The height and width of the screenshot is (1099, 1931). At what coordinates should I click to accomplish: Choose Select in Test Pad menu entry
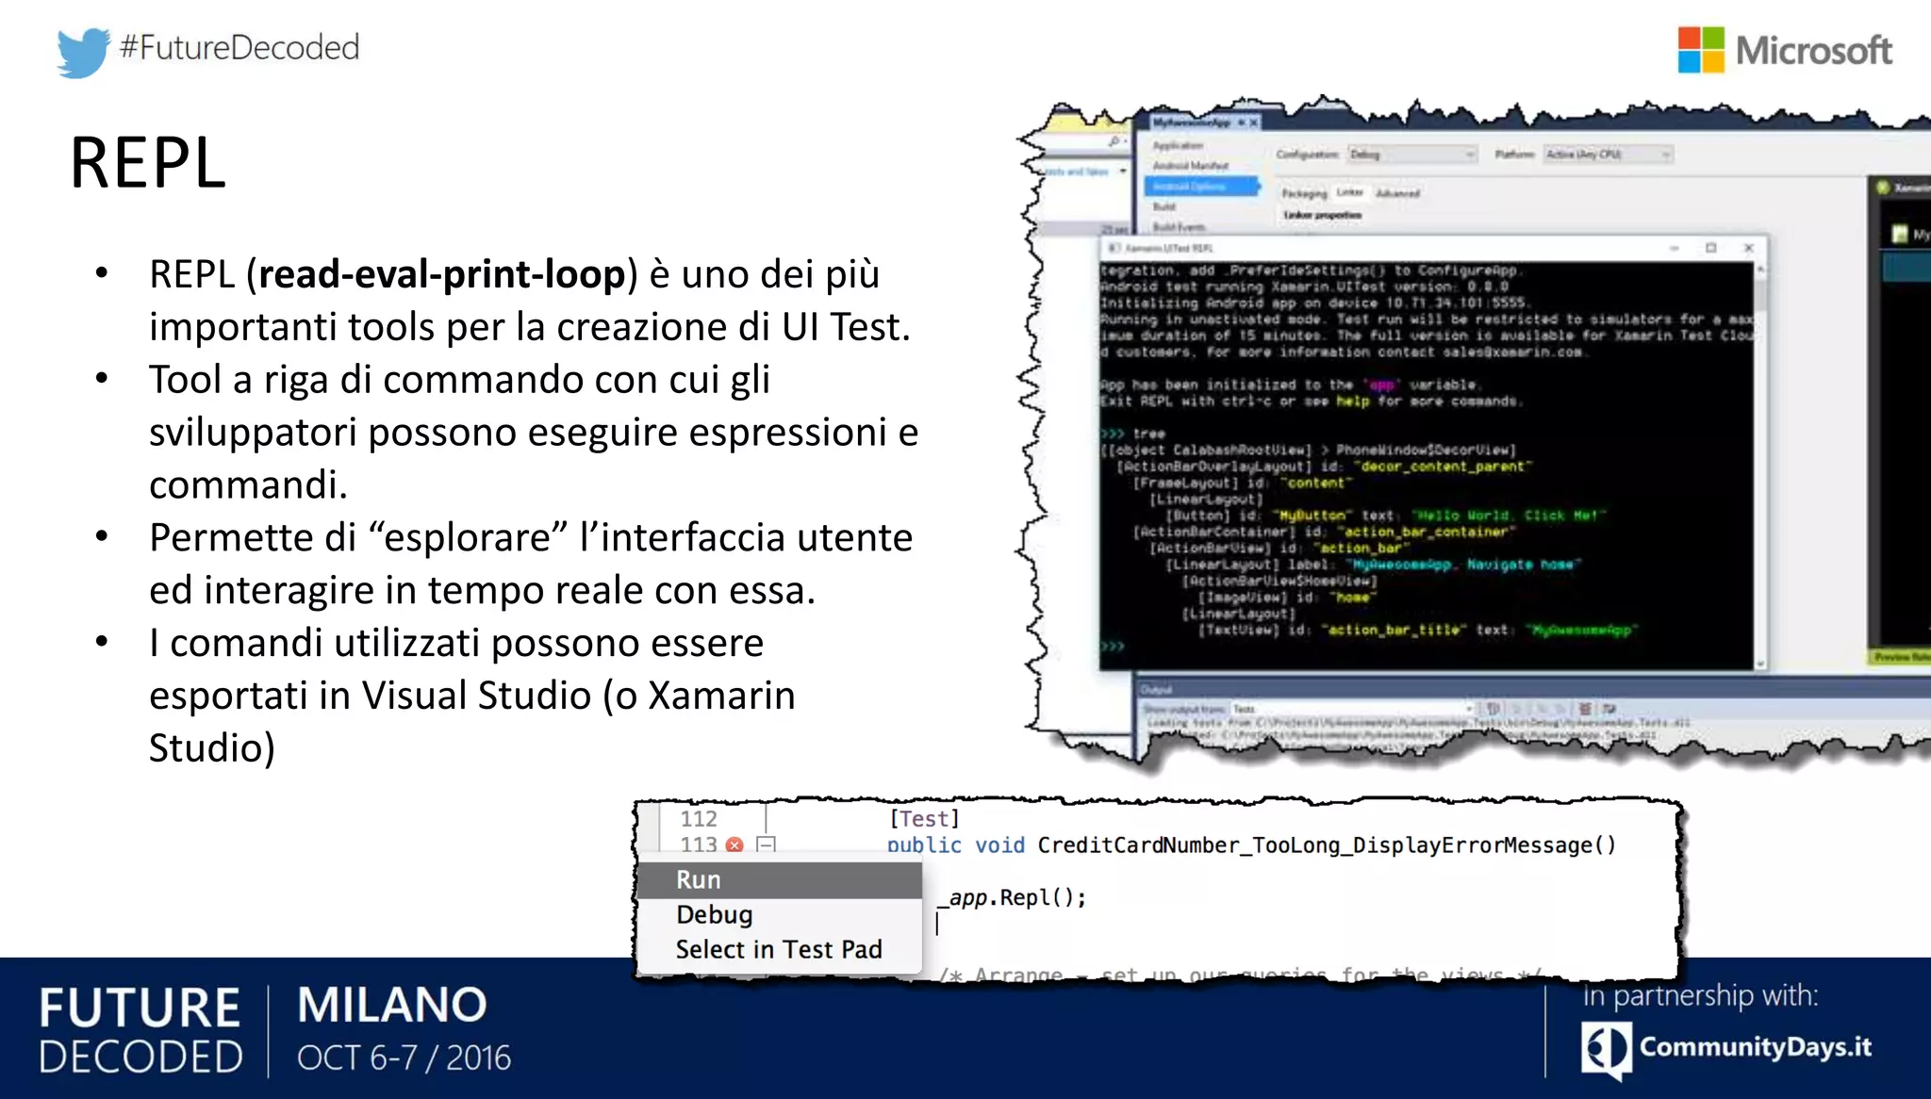click(779, 949)
